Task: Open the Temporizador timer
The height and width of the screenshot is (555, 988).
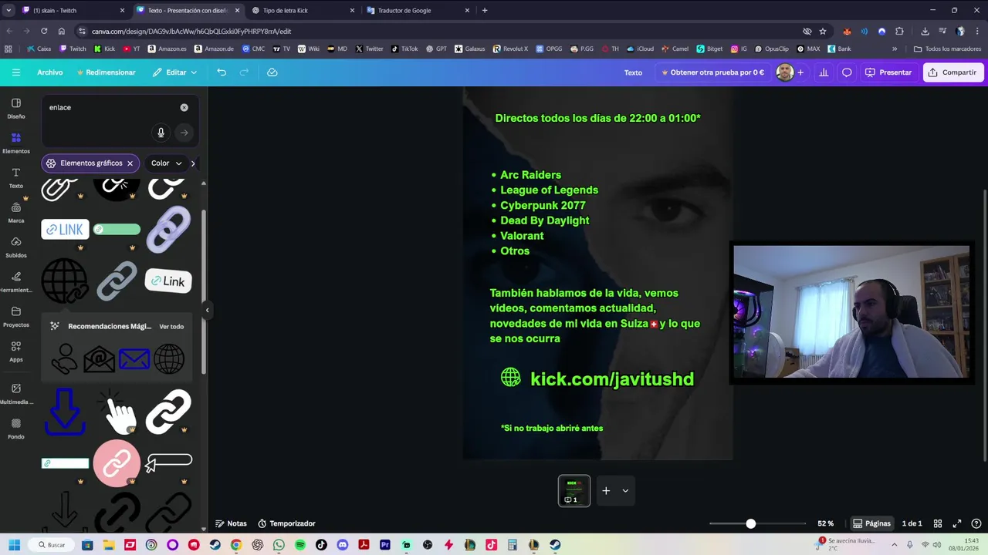Action: point(286,523)
